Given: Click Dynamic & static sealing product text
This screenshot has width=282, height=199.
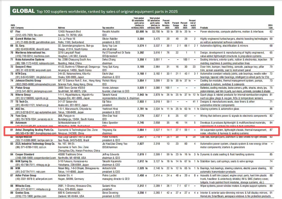Looking at the screenshot, I should [x=227, y=154].
